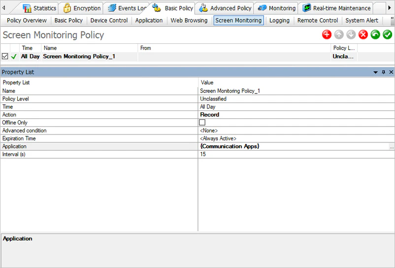Click Expiration Time value <Always Active>
Screen dimensions: 395x268
click(x=296, y=138)
